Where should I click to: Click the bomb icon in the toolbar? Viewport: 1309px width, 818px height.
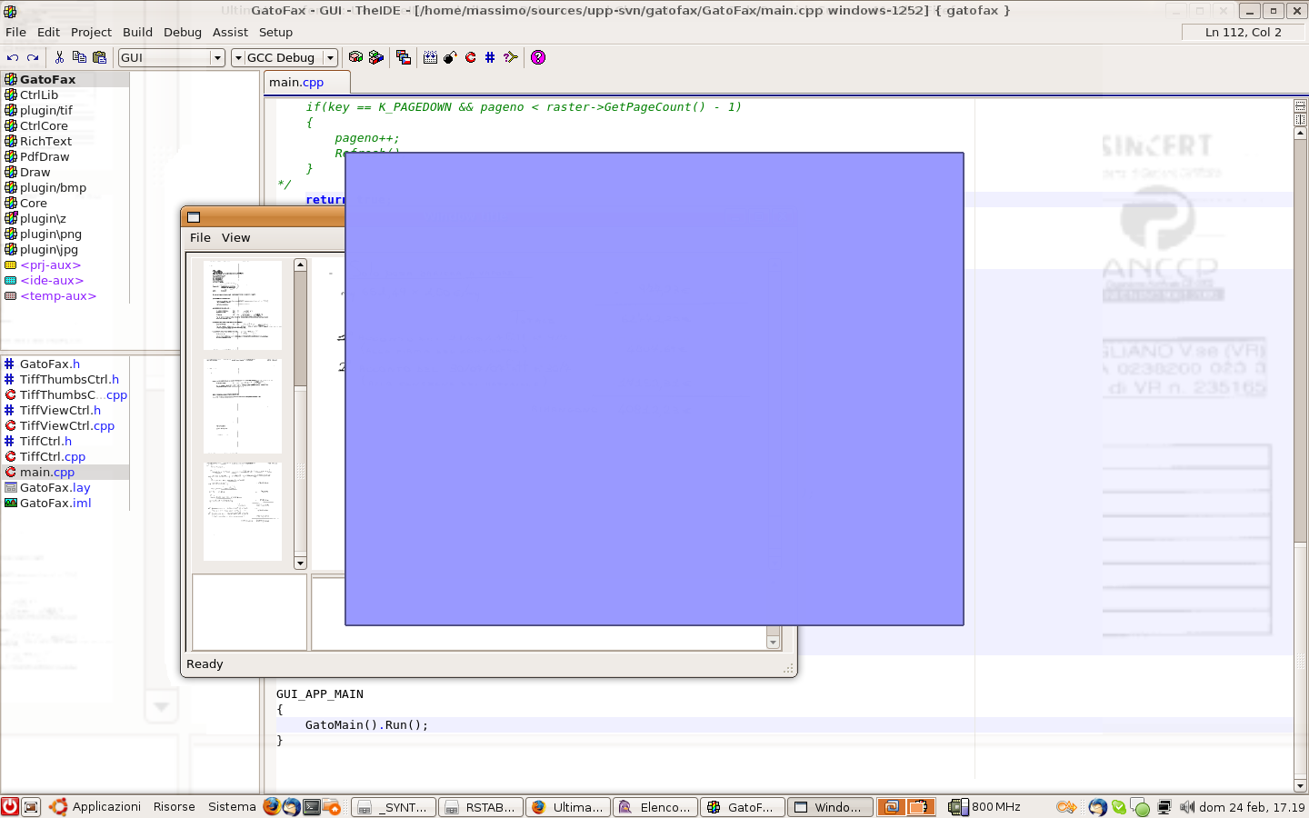pyautogui.click(x=450, y=57)
